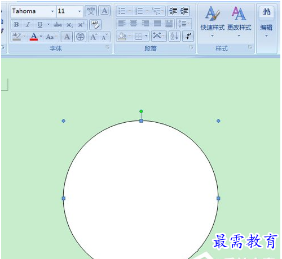This screenshot has height=259, width=282.
Task: Toggle Underline formatting
Action: coord(40,24)
